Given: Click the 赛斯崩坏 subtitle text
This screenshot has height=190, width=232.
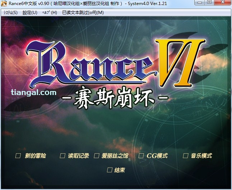Looking at the screenshot, I should [x=115, y=97].
